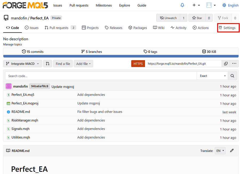Screen dimensions: 240x174
Task: Click the Unwatch button
Action: tap(168, 18)
